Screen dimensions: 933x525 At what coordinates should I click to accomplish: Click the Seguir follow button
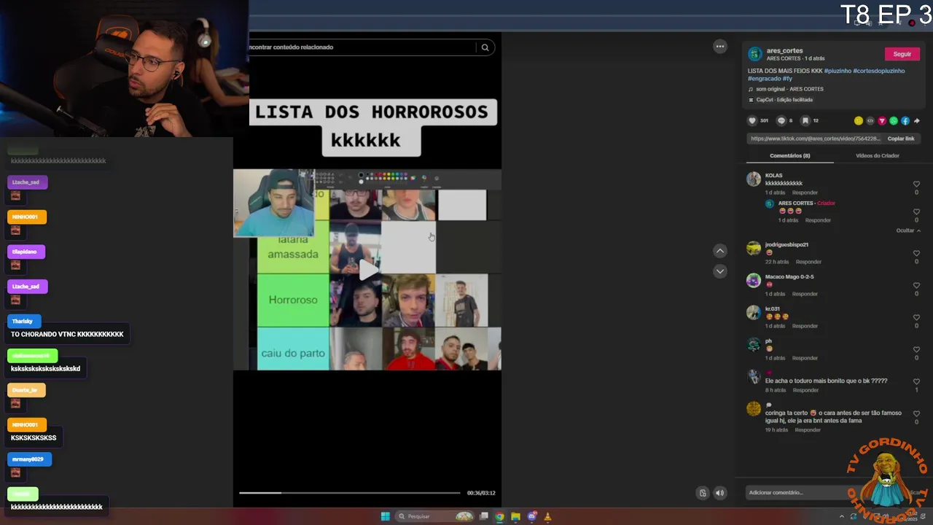pyautogui.click(x=902, y=54)
